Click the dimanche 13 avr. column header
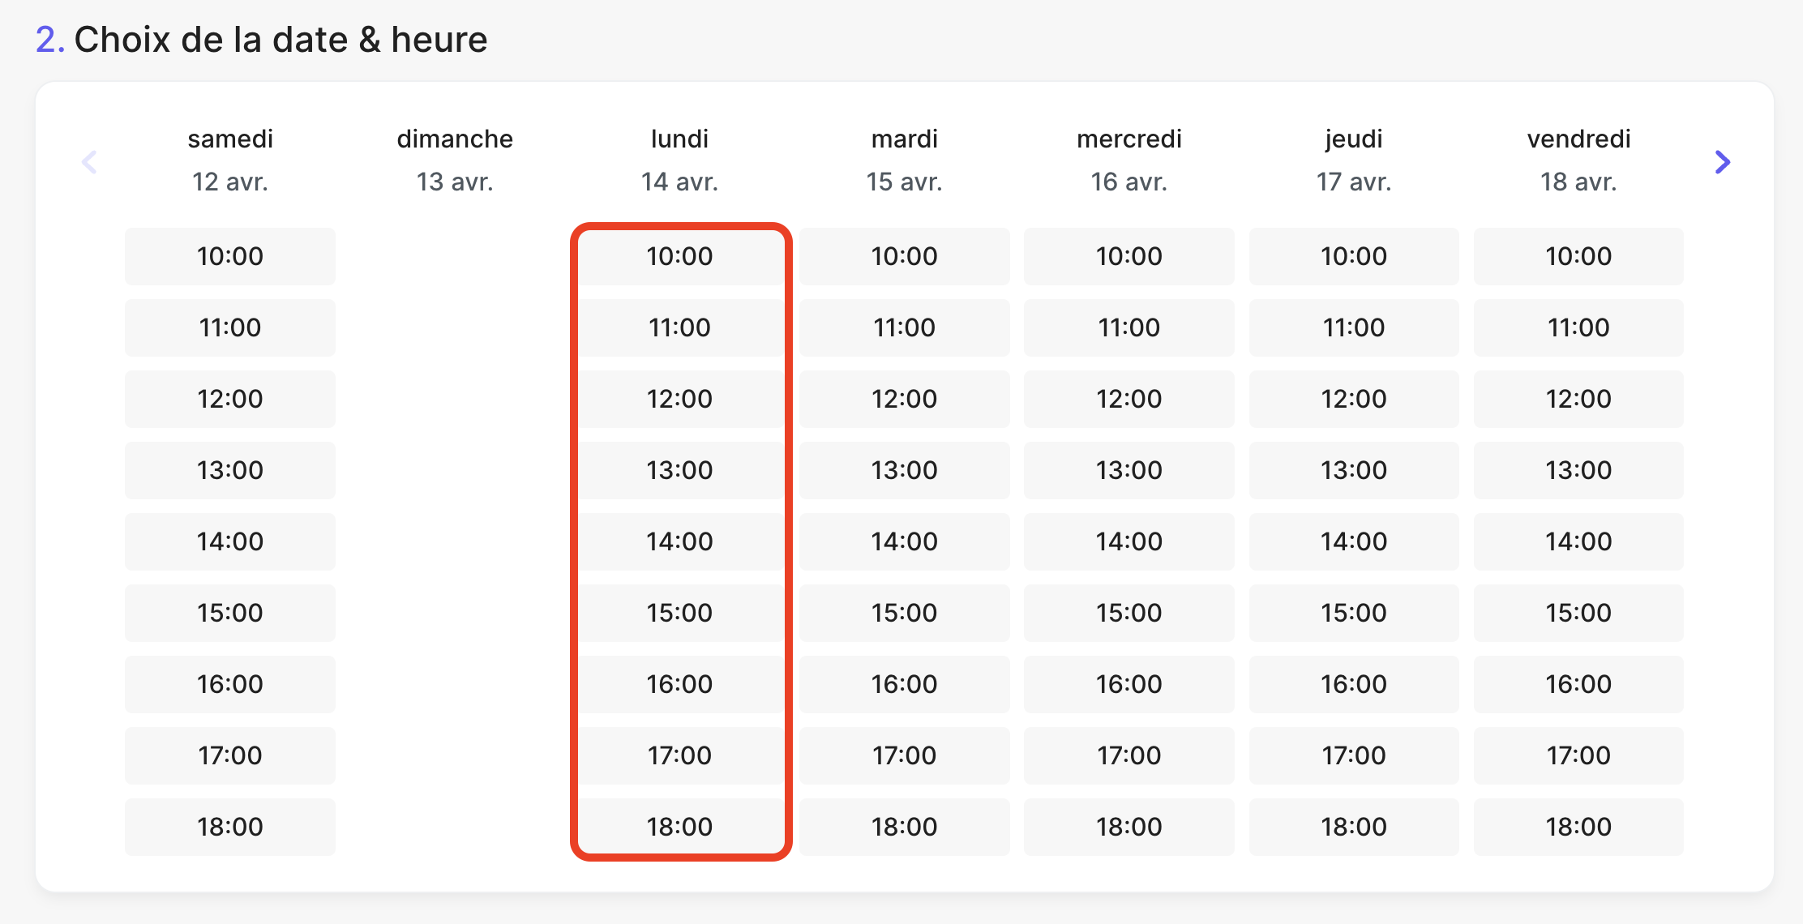The width and height of the screenshot is (1803, 924). pyautogui.click(x=455, y=160)
